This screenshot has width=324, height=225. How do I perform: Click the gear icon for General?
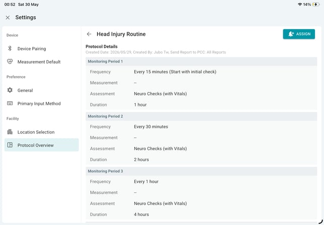tap(10, 90)
